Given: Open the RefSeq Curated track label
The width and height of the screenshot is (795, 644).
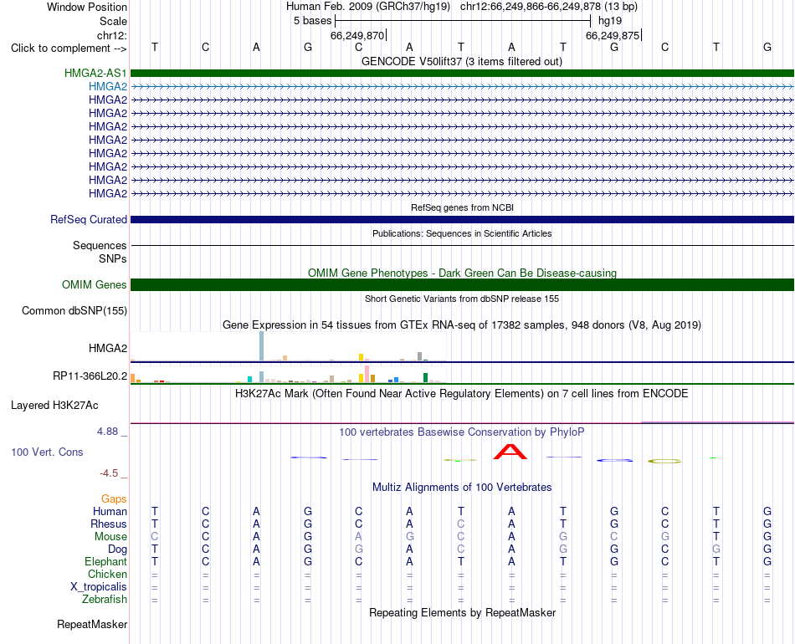Looking at the screenshot, I should tap(89, 219).
